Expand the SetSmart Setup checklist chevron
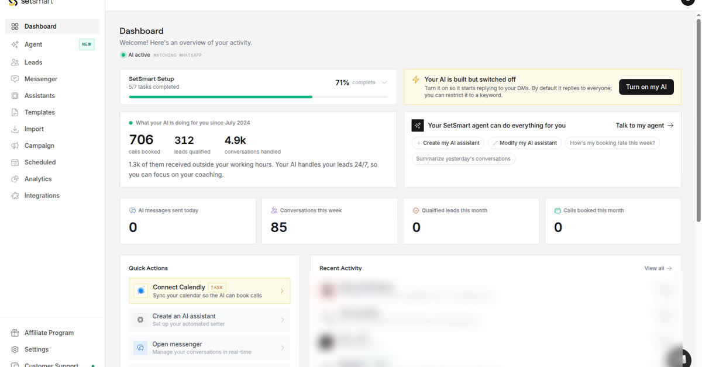Viewport: 702px width, 367px height. click(384, 83)
